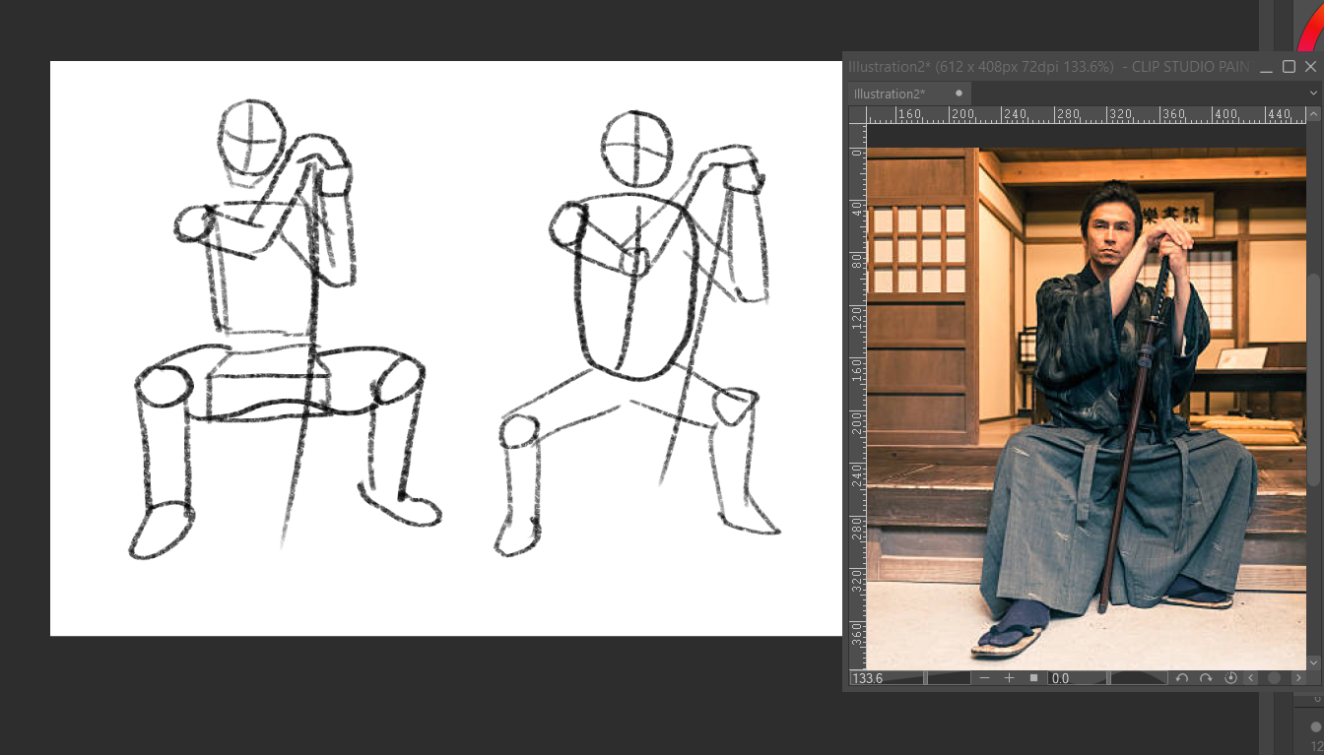Image resolution: width=1324 pixels, height=755 pixels.
Task: Reset view with the square fit icon
Action: (1033, 678)
